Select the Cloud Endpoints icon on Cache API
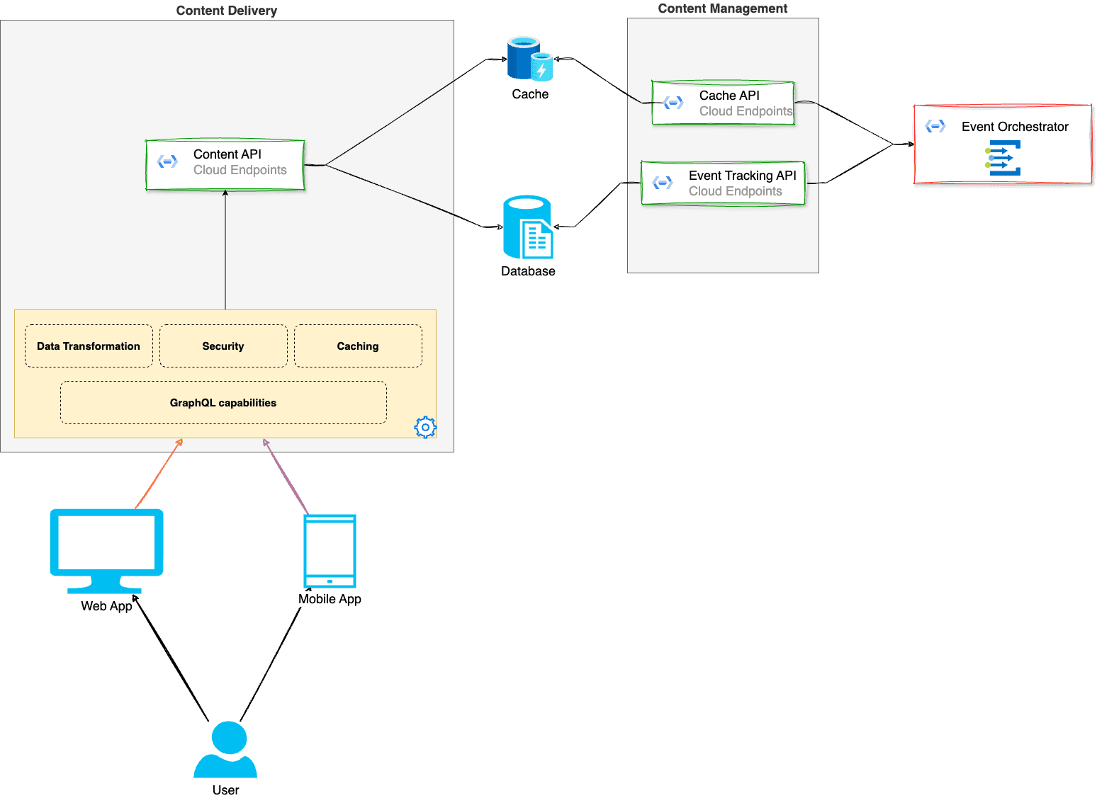Image resolution: width=1097 pixels, height=798 pixels. (672, 103)
